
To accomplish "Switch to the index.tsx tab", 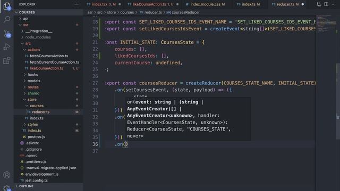I will tap(104, 4).
